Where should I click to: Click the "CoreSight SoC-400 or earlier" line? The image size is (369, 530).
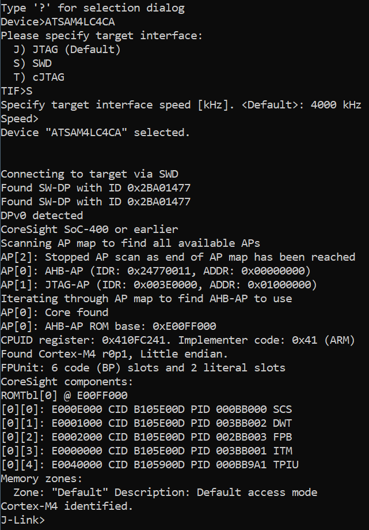pyautogui.click(x=89, y=230)
